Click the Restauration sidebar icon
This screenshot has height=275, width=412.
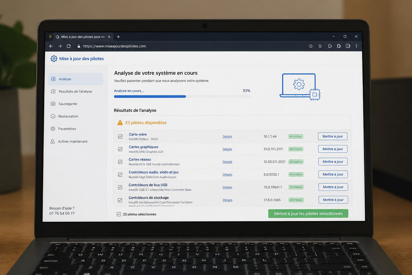53,116
